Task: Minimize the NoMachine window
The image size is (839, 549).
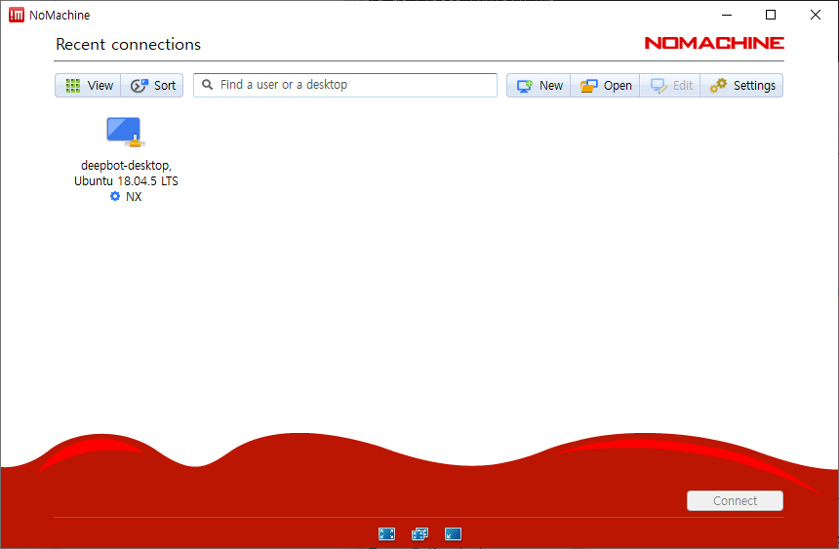Action: point(727,15)
